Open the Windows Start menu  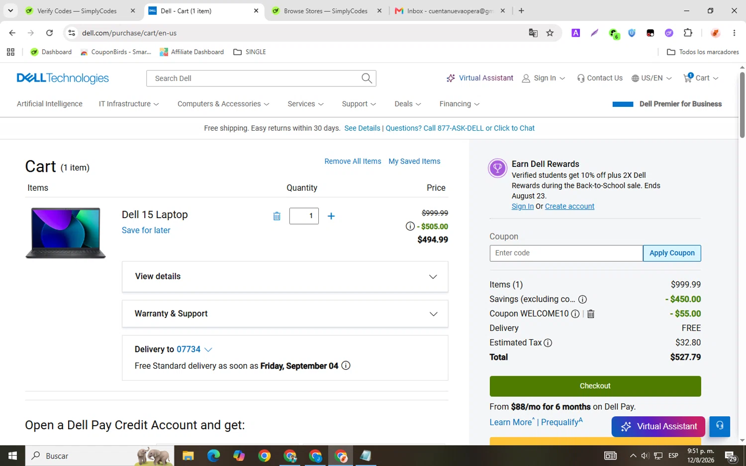(12, 456)
